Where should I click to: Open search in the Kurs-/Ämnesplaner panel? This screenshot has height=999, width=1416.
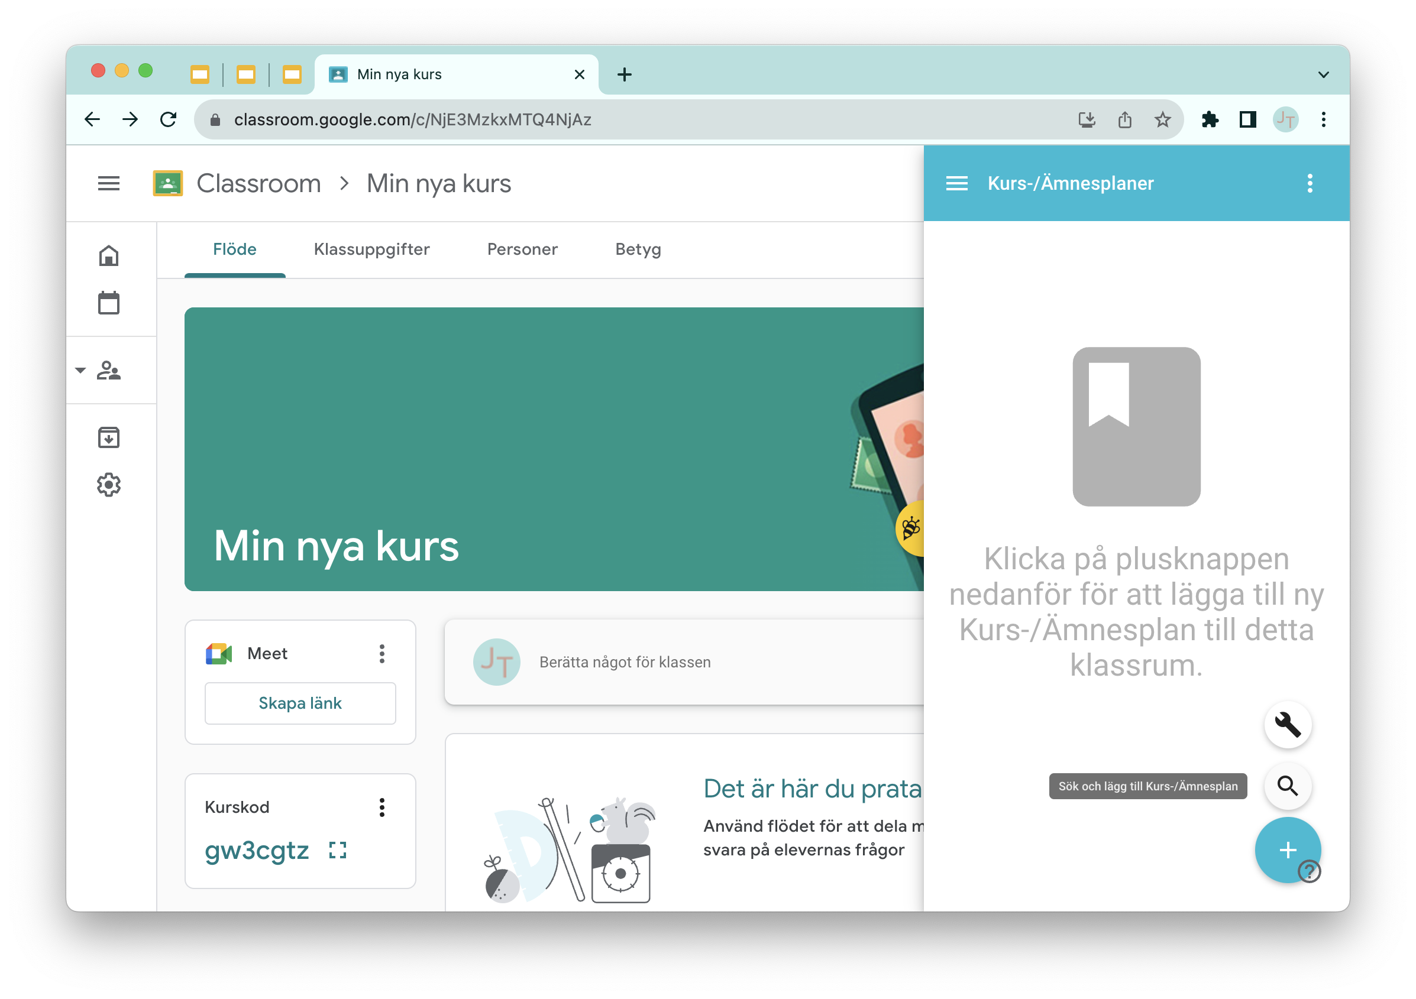click(1288, 786)
